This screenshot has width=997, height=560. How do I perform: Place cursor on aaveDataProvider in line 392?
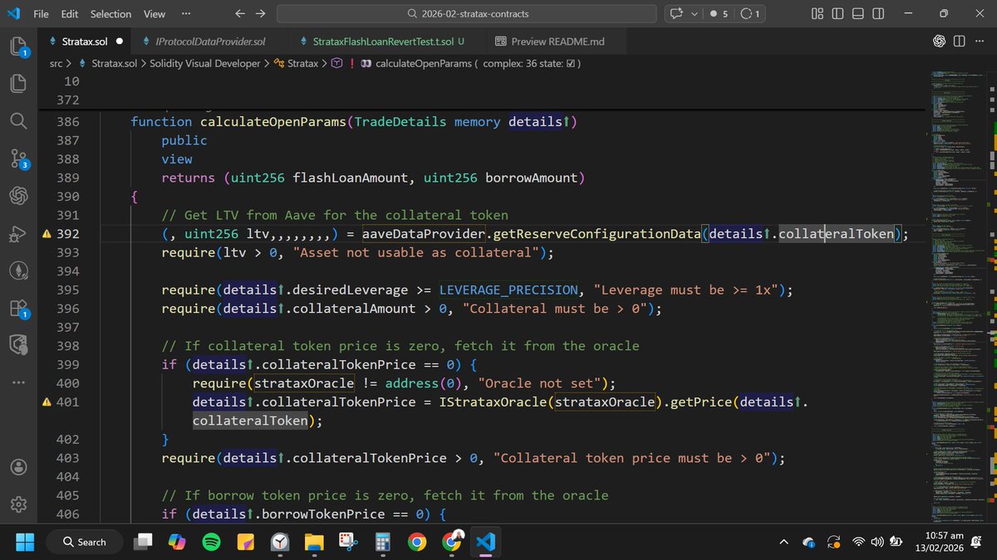point(422,234)
